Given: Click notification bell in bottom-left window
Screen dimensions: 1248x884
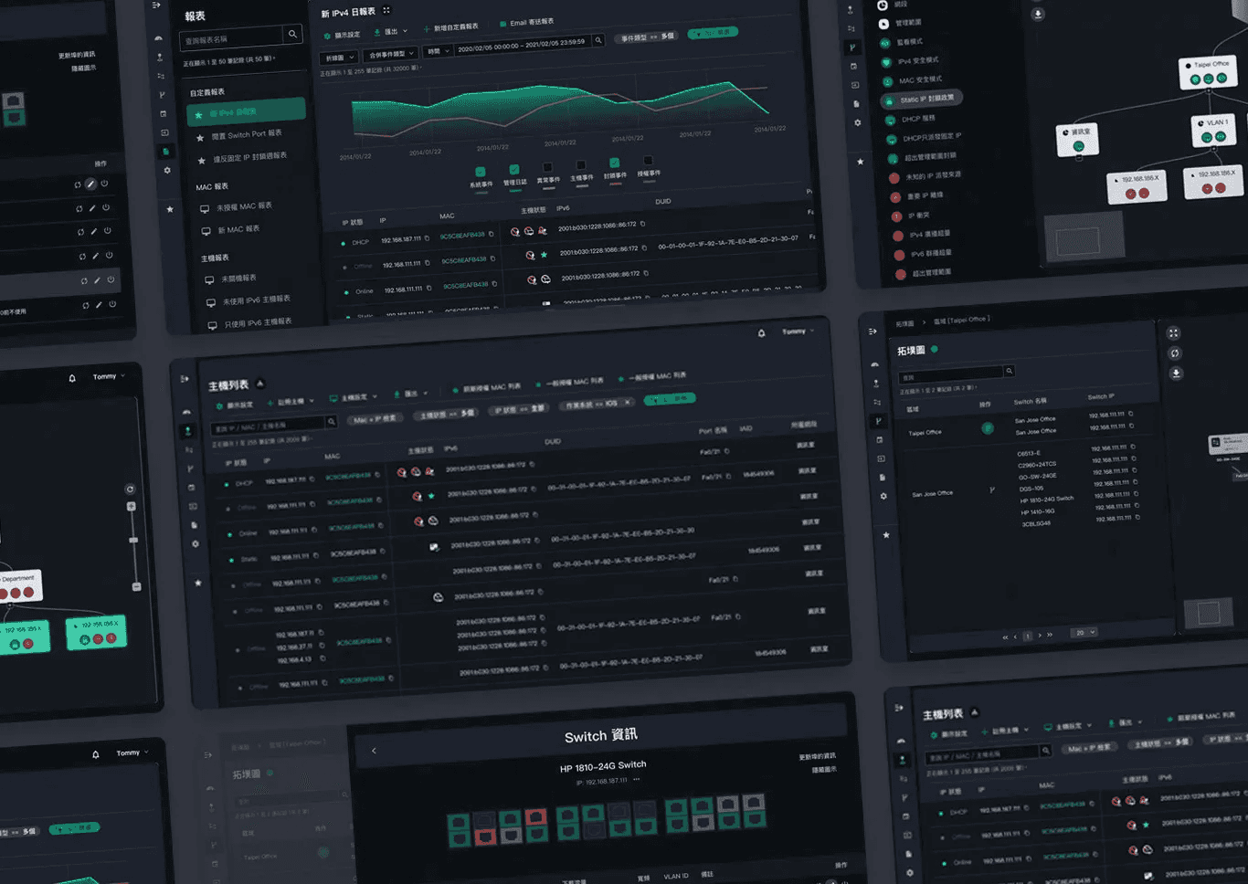Looking at the screenshot, I should click(95, 754).
